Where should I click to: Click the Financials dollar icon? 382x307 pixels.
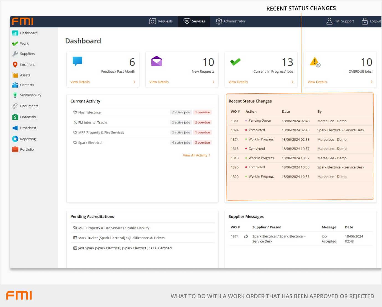[15, 117]
